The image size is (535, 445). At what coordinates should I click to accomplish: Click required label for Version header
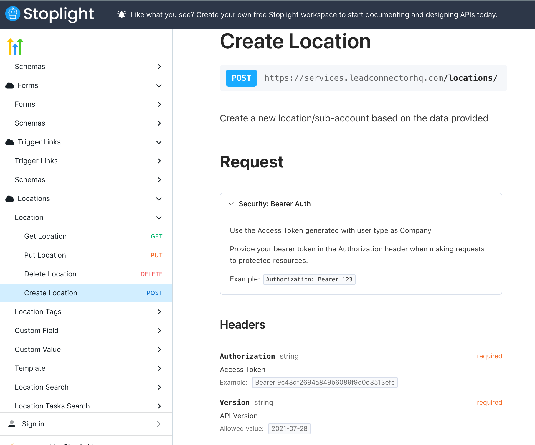tap(489, 402)
